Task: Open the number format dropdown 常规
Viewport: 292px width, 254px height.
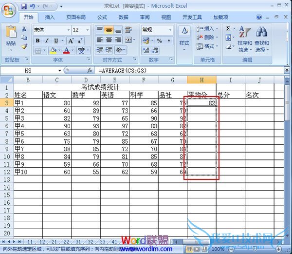Action: tap(170, 30)
